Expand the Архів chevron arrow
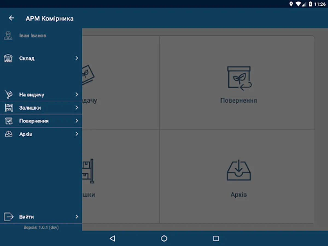The image size is (328, 246). [x=77, y=134]
